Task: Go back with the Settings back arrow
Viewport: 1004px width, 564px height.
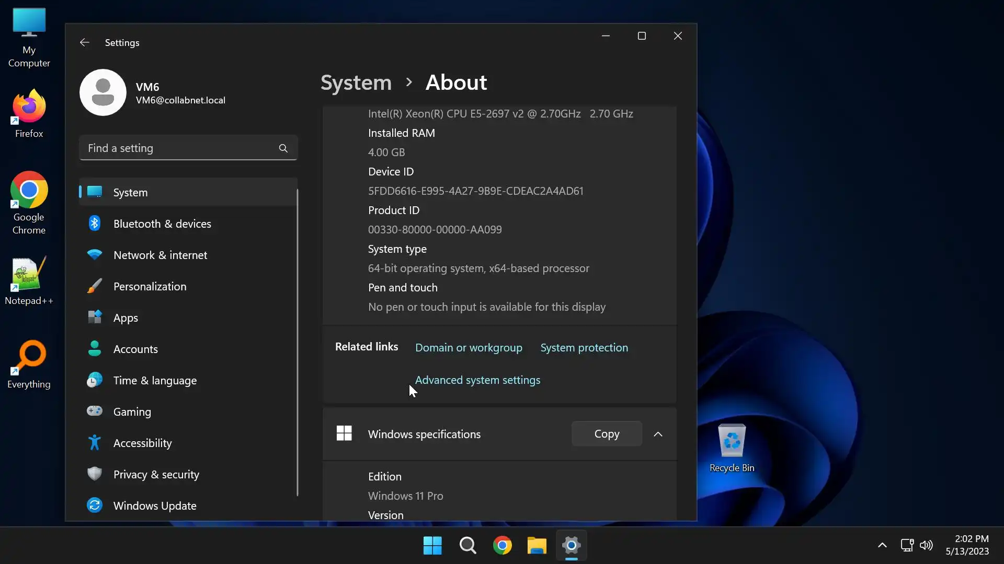Action: [x=85, y=42]
